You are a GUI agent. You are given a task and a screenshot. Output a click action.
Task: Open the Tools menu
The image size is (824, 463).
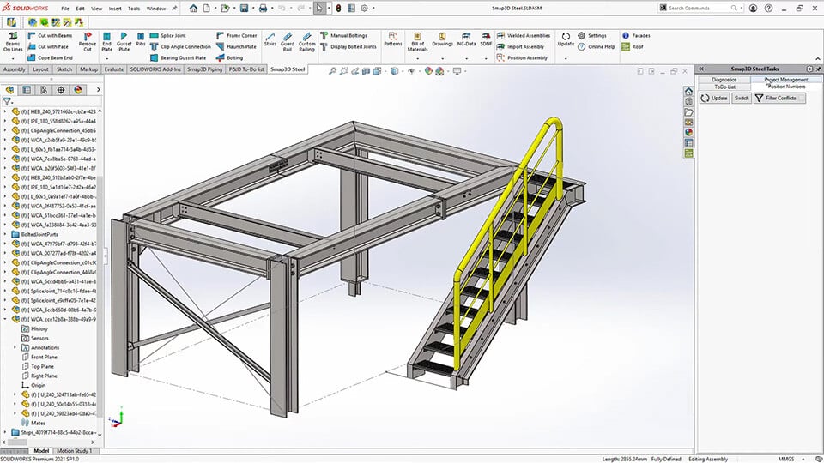pyautogui.click(x=134, y=9)
